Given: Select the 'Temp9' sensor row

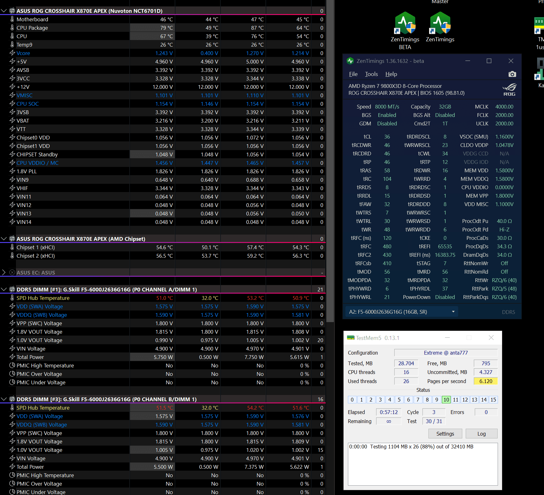Looking at the screenshot, I should click(163, 44).
